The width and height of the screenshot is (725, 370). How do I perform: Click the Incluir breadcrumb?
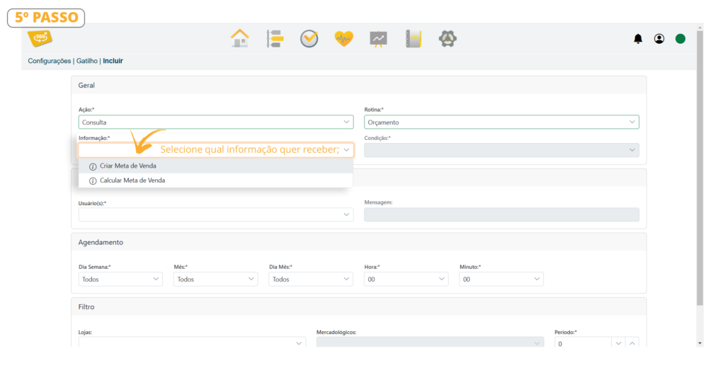[113, 61]
